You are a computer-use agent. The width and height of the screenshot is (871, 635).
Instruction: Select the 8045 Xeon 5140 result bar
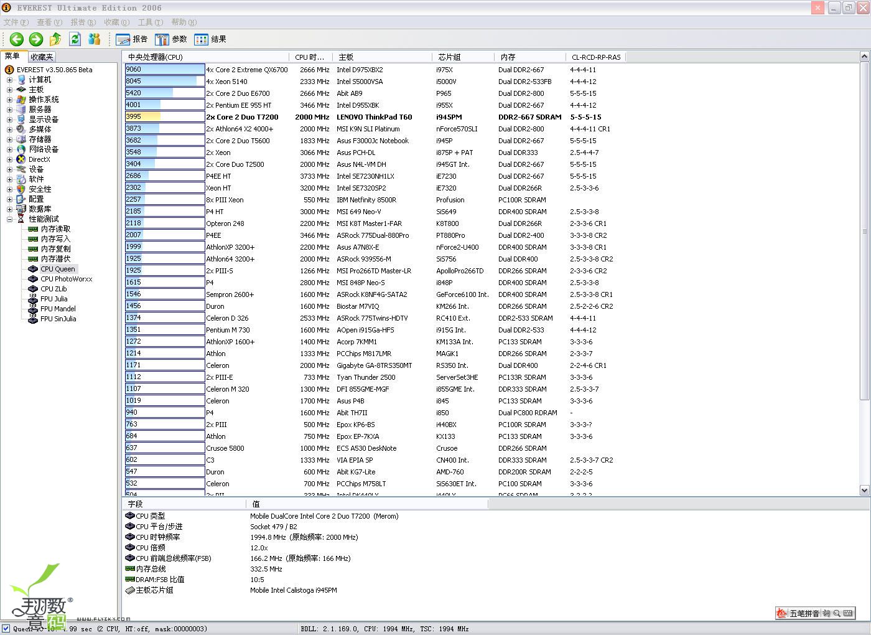pyautogui.click(x=165, y=82)
